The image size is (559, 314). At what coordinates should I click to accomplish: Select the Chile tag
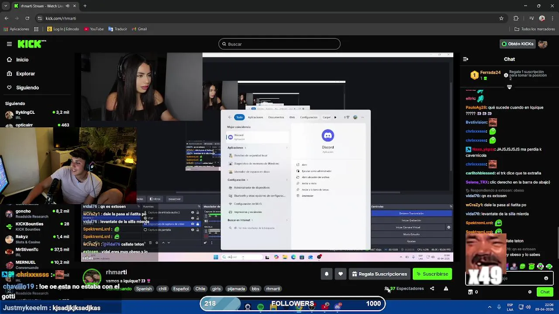pos(200,289)
